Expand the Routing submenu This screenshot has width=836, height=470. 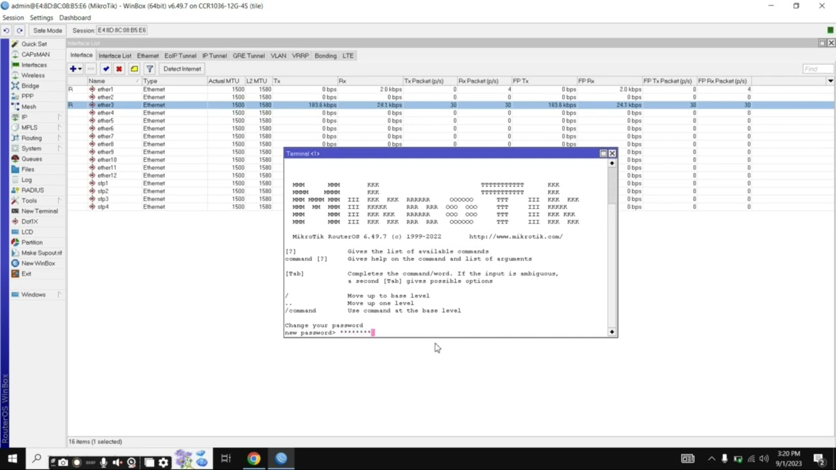pyautogui.click(x=37, y=138)
